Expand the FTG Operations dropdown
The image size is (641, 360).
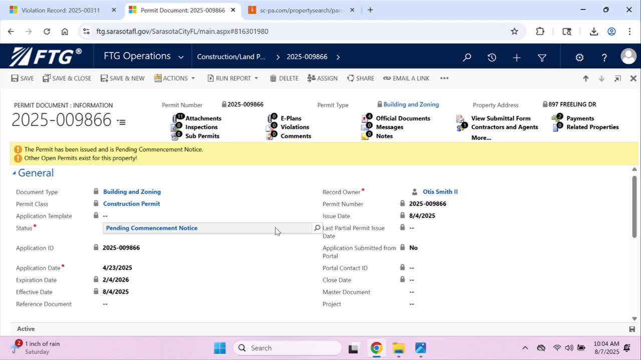pyautogui.click(x=180, y=57)
